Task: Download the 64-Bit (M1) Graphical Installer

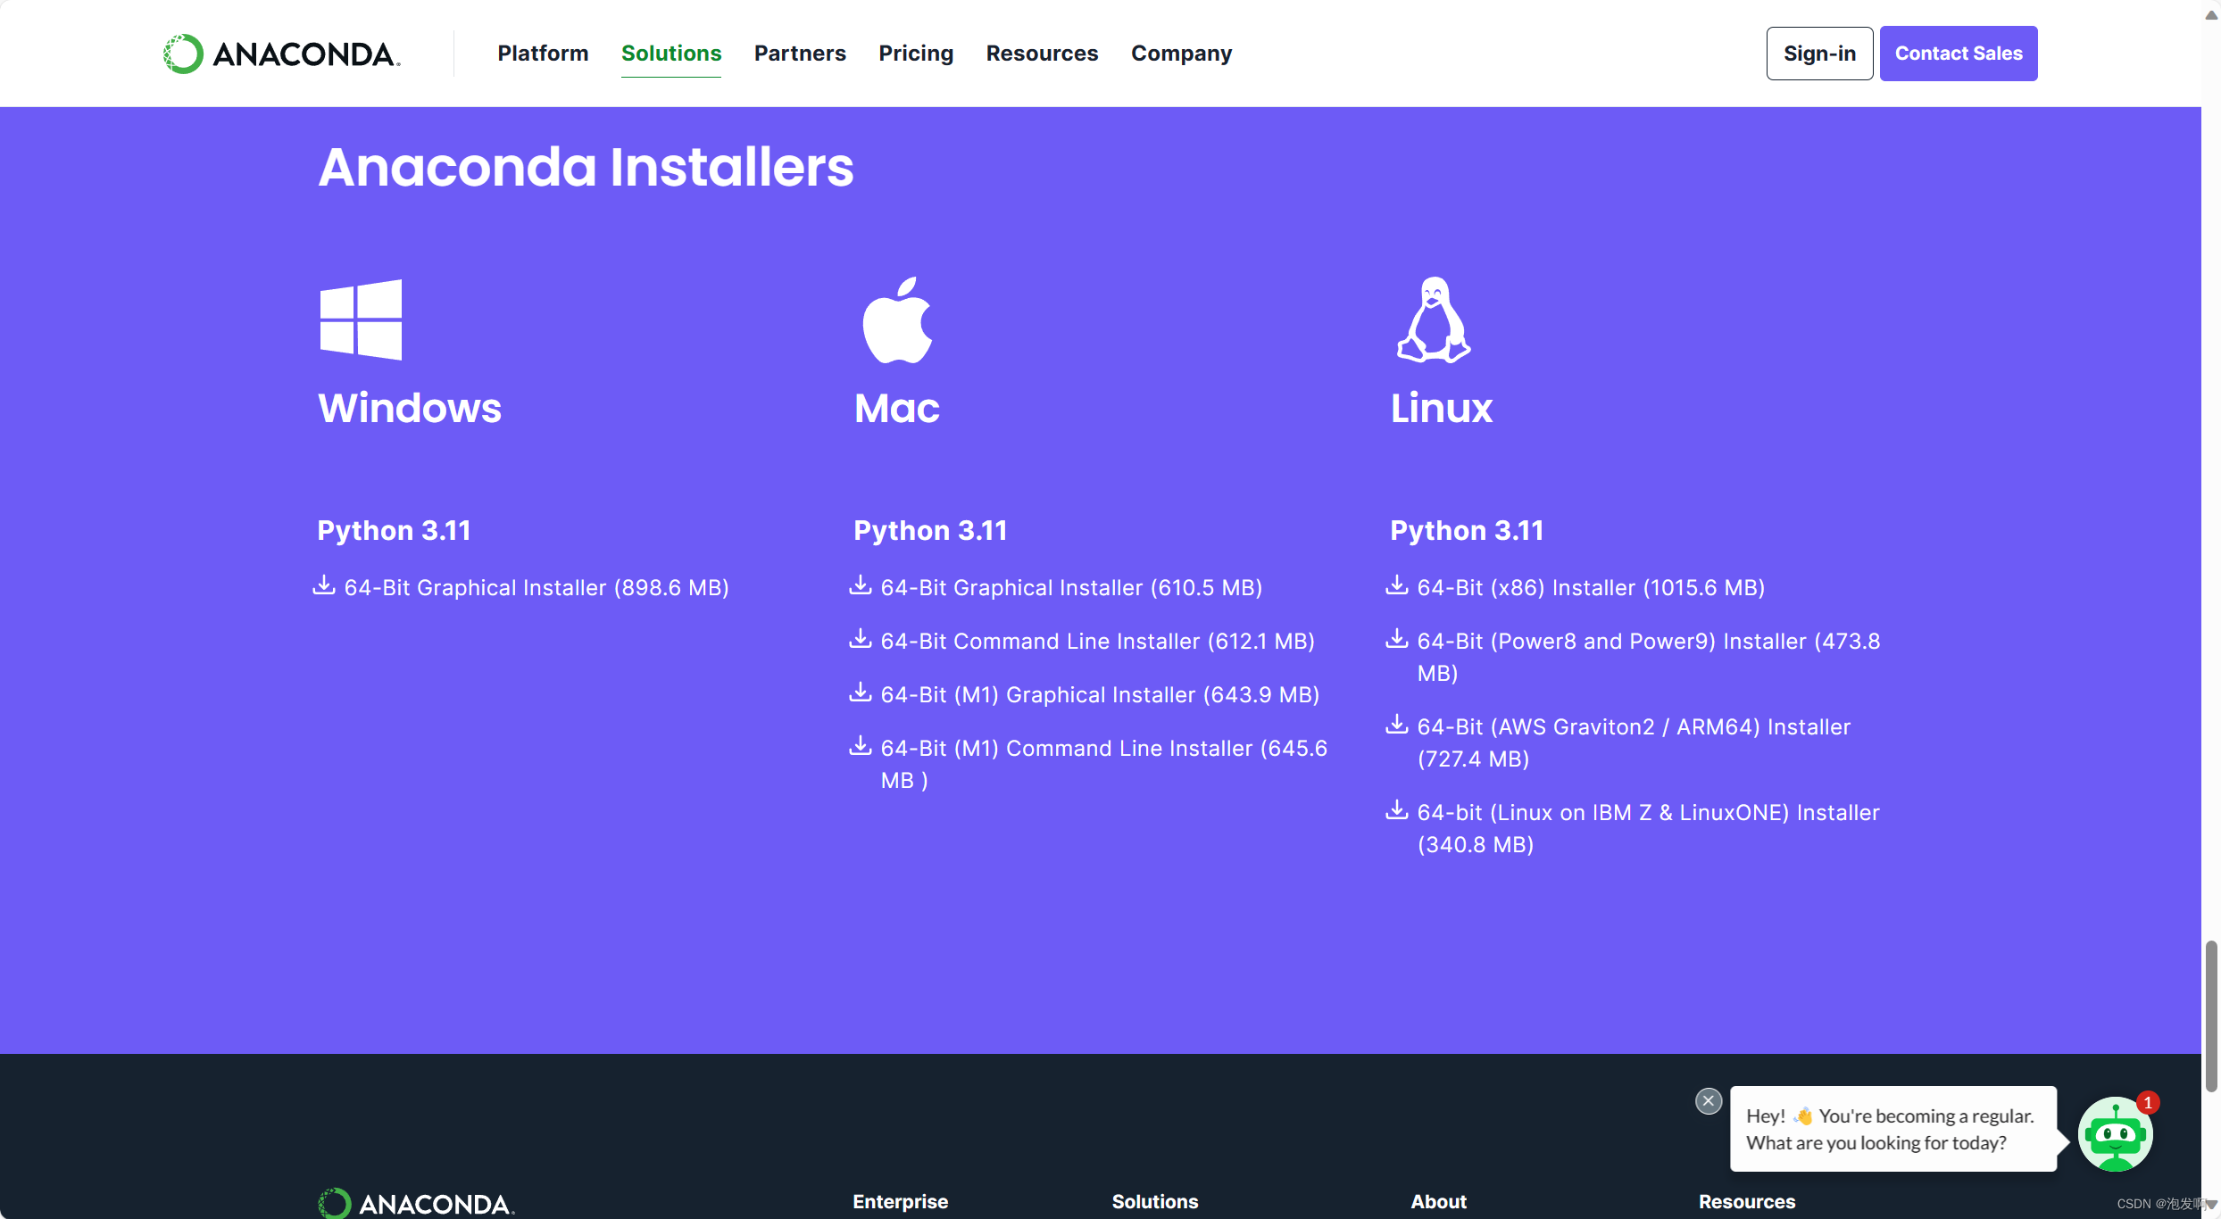Action: click(1099, 694)
